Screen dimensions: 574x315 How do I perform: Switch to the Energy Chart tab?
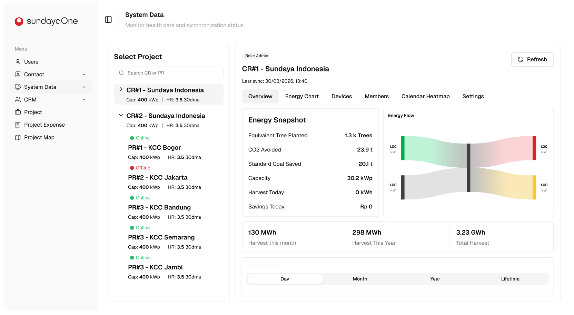click(x=302, y=96)
